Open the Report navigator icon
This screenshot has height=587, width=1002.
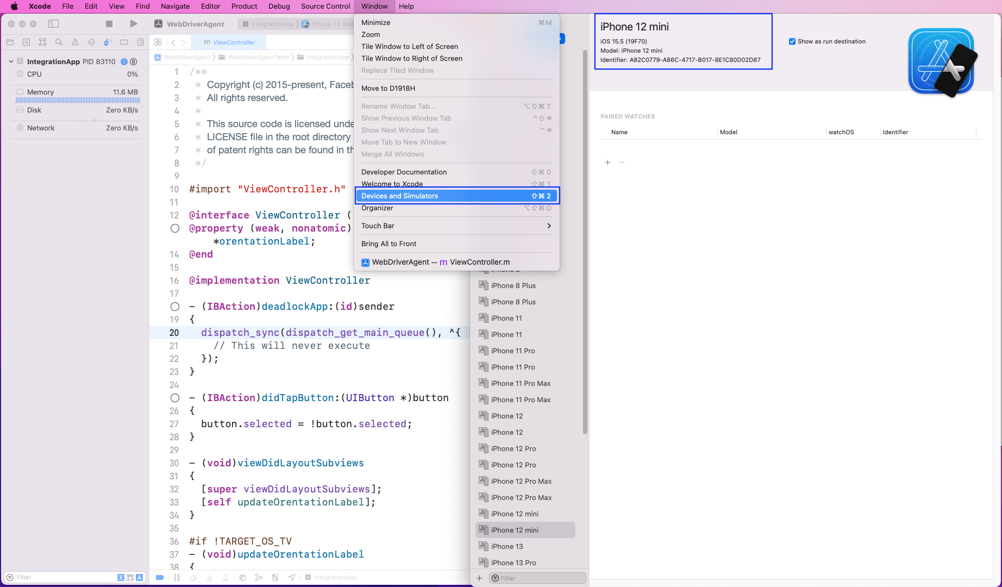tap(140, 42)
